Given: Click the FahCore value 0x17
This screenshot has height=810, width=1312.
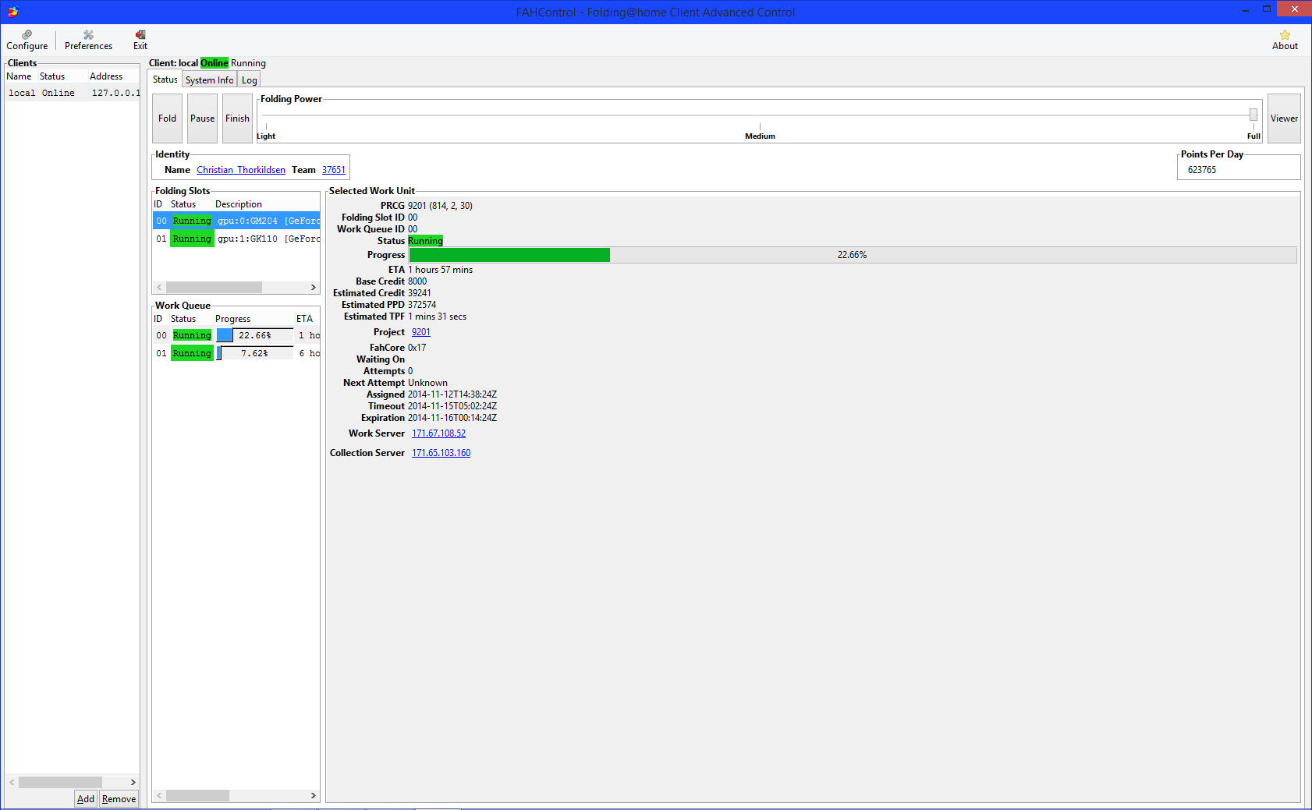Looking at the screenshot, I should 417,348.
